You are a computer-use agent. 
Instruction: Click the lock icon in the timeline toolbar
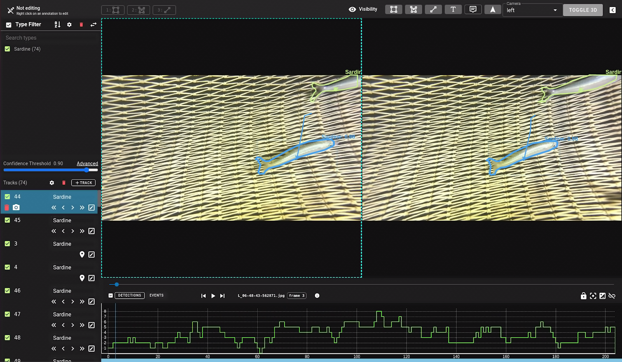click(583, 296)
